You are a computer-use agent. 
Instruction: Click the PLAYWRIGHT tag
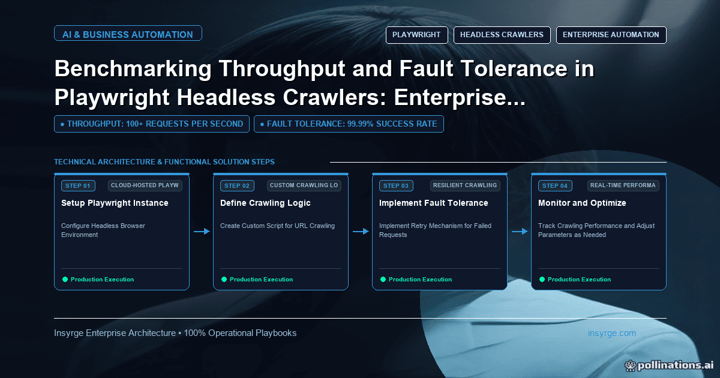pos(416,35)
